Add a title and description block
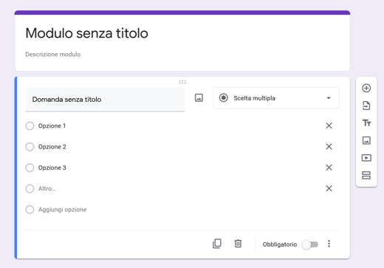Viewport: 384px width, 268px height. point(366,123)
